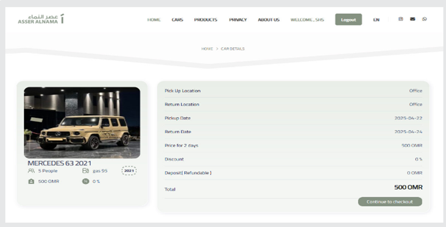Switch language using the EN selector
Screen dimensions: 446x227
(377, 19)
